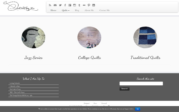Open the Jazz Series circular thumbnail
This screenshot has height=112, width=179.
33,38
